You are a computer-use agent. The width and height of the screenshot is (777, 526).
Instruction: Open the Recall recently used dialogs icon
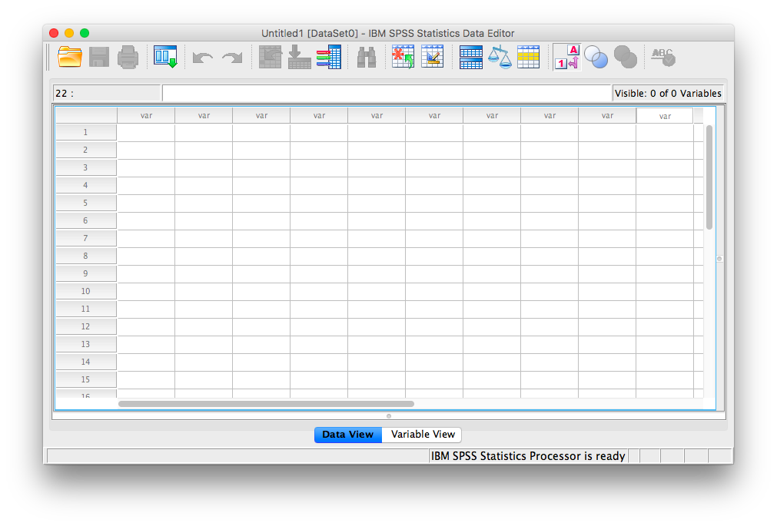tap(165, 57)
